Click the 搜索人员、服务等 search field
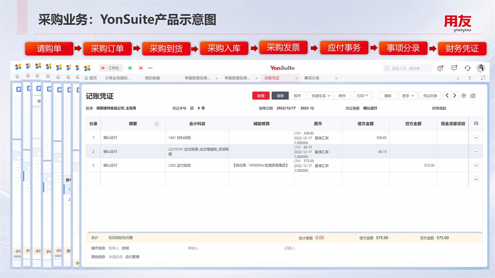The image size is (495, 278). point(408,68)
